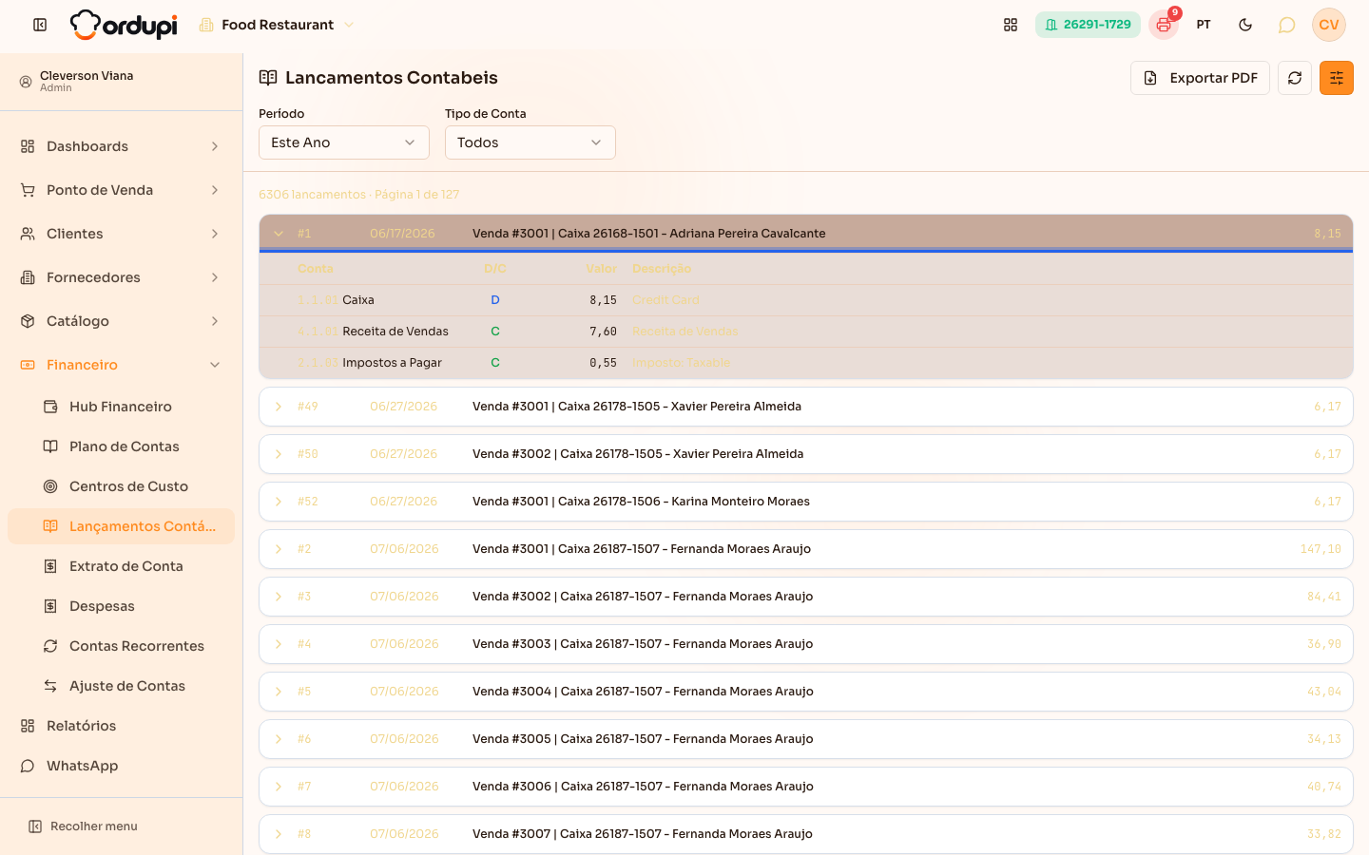
Task: Toggle the orange filter settings button
Action: coord(1337,78)
